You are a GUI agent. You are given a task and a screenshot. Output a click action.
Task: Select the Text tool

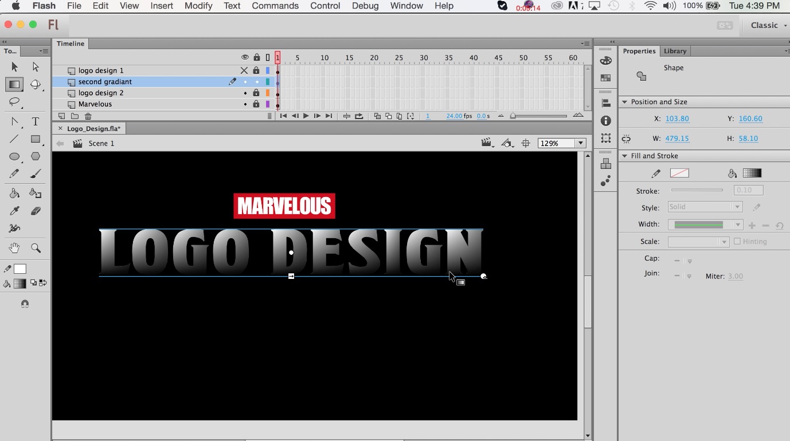pyautogui.click(x=35, y=121)
